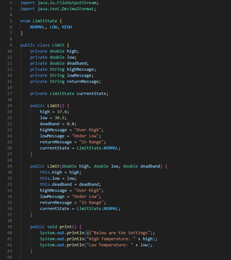Click closing brace on line 27
The height and width of the screenshot is (260, 231).
coord(31,154)
